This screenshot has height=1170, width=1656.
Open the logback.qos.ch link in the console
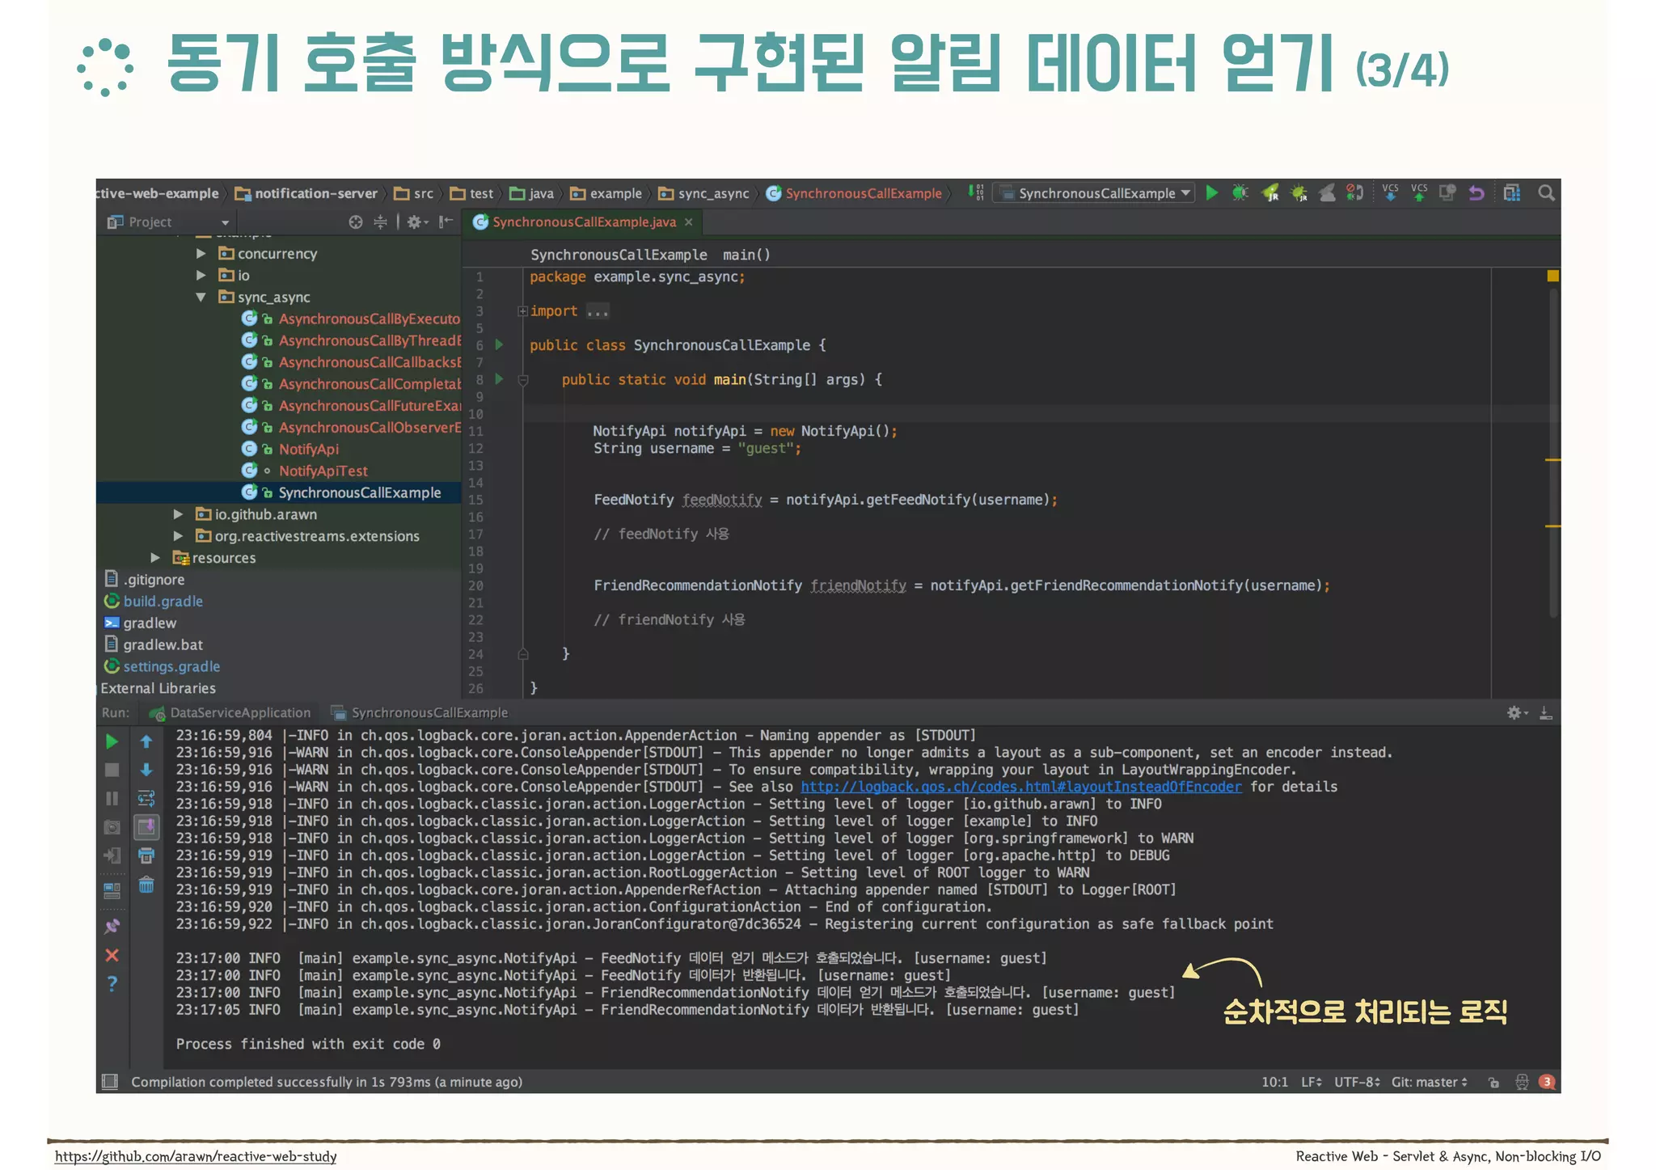pyautogui.click(x=1020, y=786)
